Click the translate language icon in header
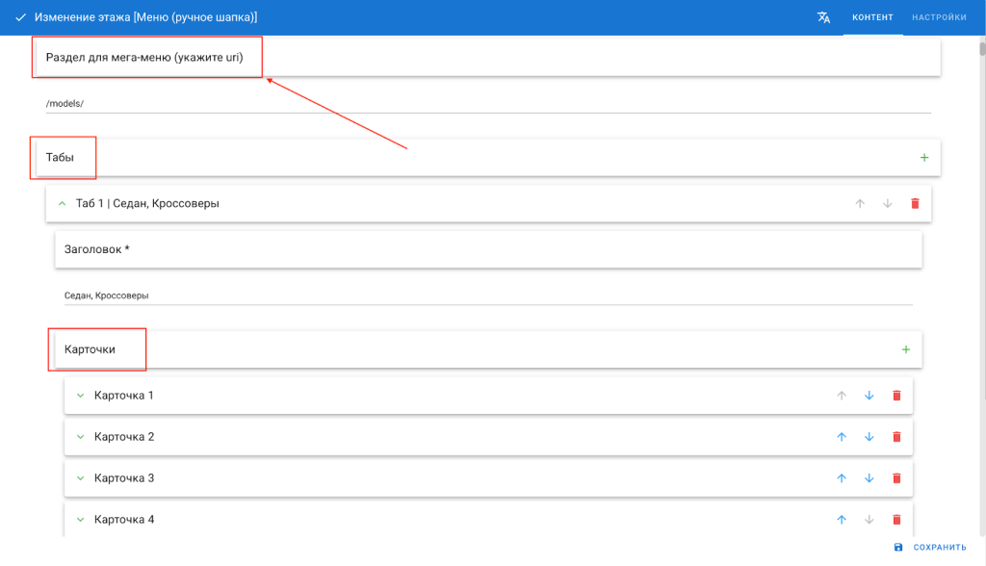 tap(823, 17)
